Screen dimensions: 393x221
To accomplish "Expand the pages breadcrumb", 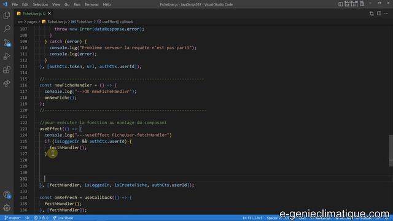I will 32,22.
